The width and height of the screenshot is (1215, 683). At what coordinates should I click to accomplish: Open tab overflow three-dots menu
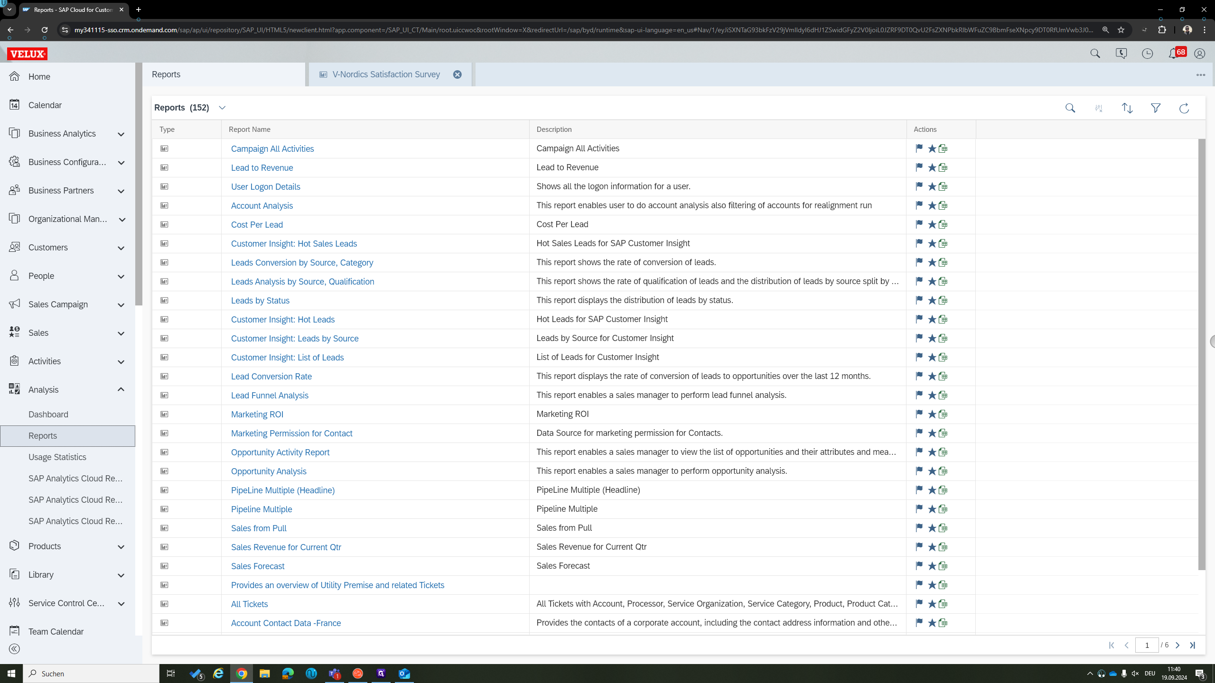point(1201,75)
